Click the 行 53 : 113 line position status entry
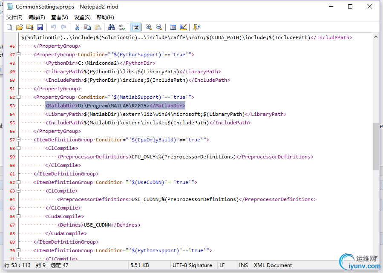Viewport: 383px width, 273px height. pyautogui.click(x=17, y=265)
